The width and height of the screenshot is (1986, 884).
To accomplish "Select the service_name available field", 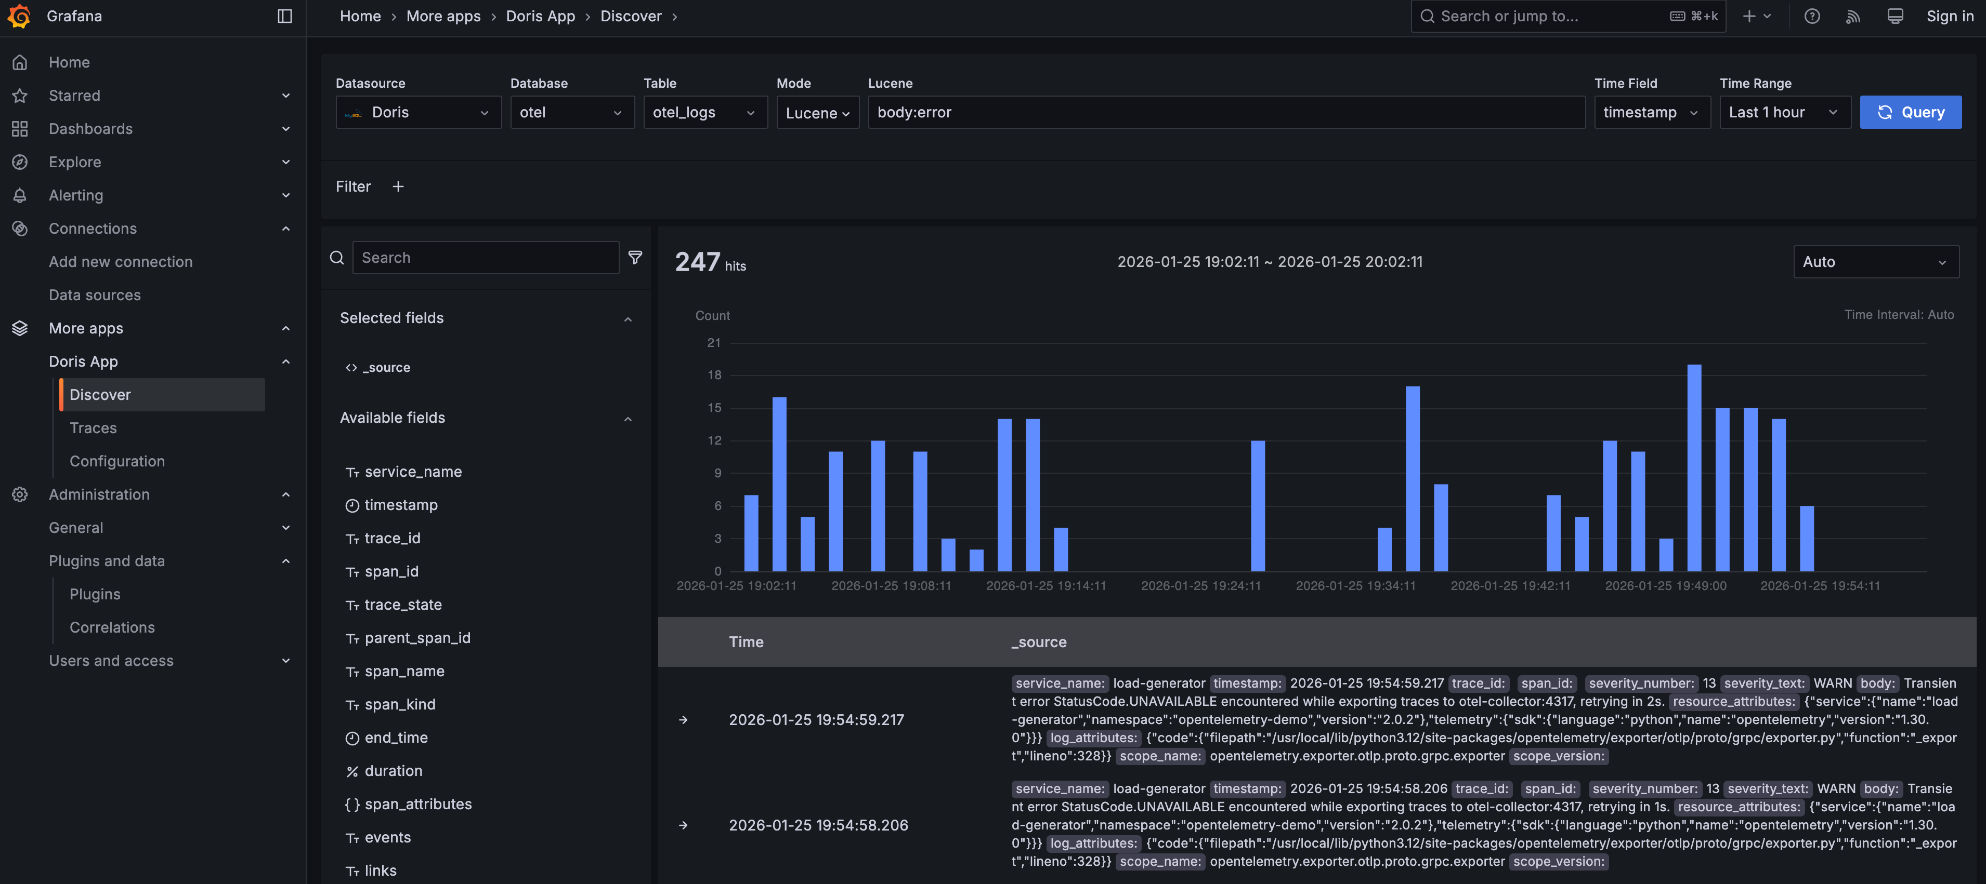I will point(413,472).
